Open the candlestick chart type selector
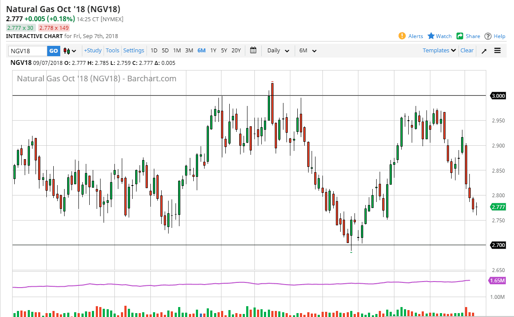 point(70,51)
